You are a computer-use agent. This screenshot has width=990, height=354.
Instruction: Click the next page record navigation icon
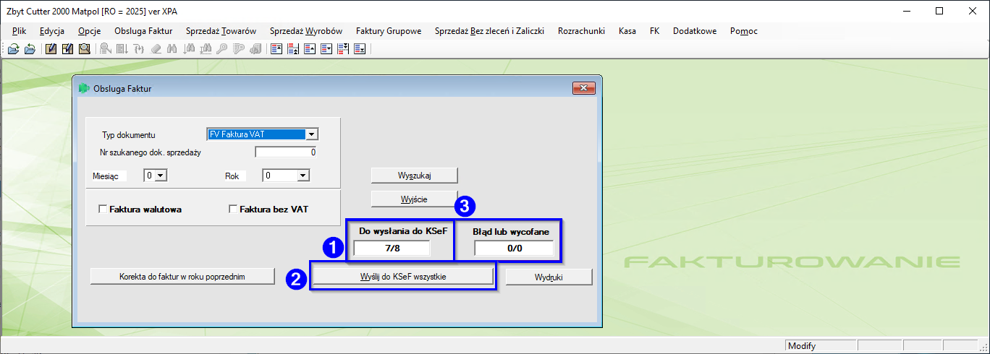[x=343, y=49]
